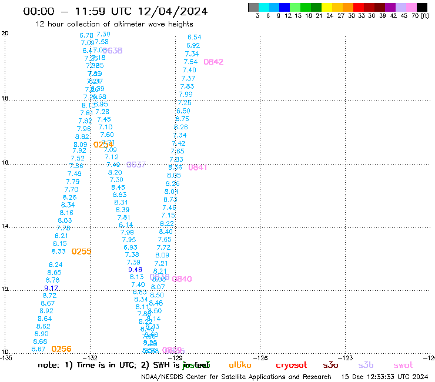Click the s3b satellite legend label

(x=366, y=365)
